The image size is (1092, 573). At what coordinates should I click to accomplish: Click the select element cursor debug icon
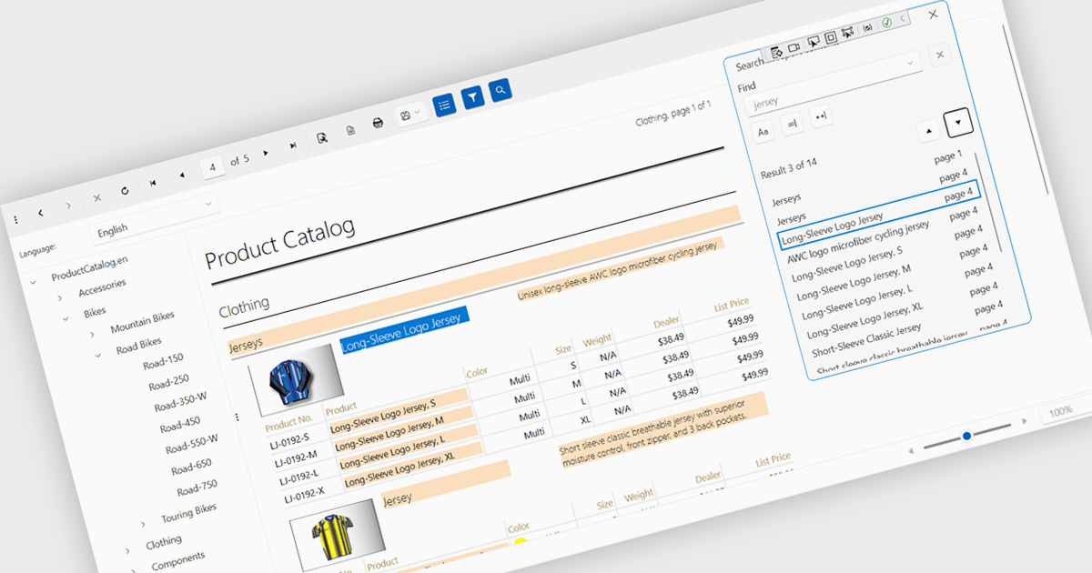[814, 40]
